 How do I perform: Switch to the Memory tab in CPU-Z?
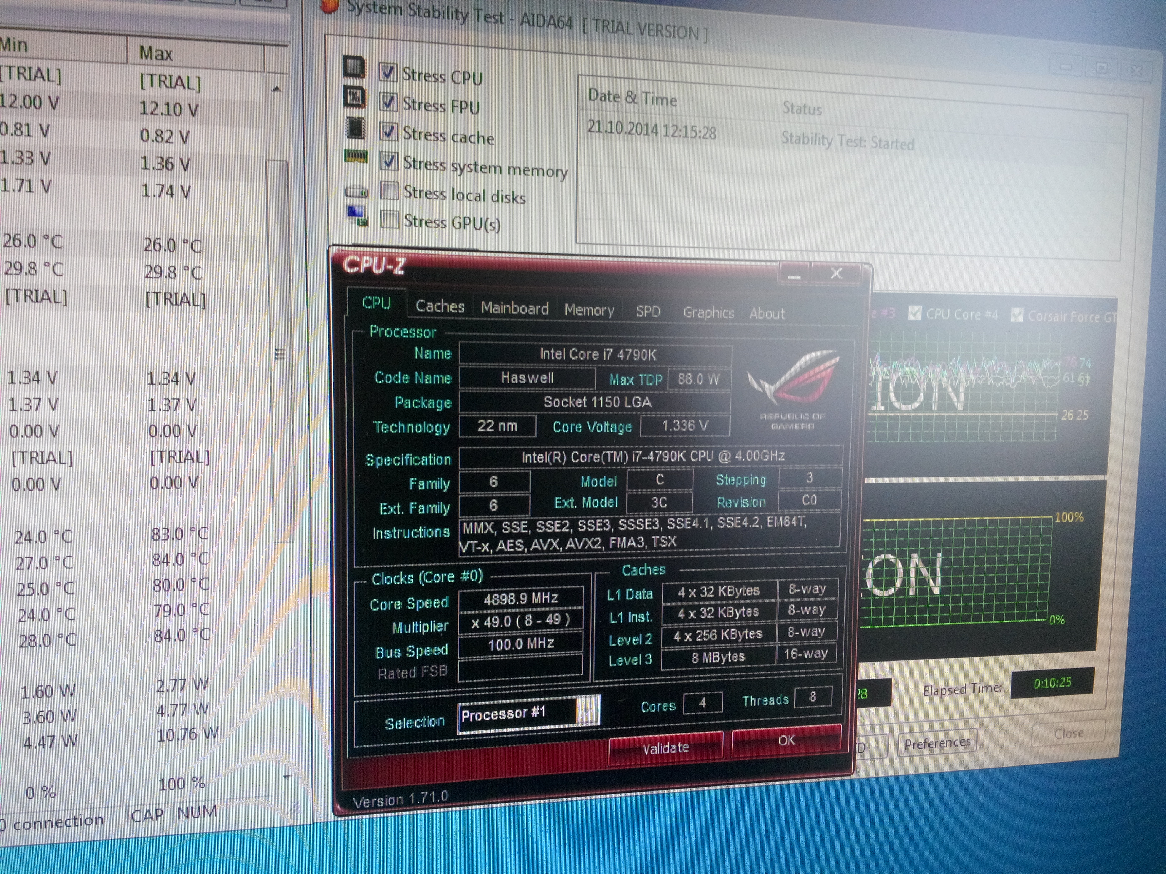(x=589, y=310)
